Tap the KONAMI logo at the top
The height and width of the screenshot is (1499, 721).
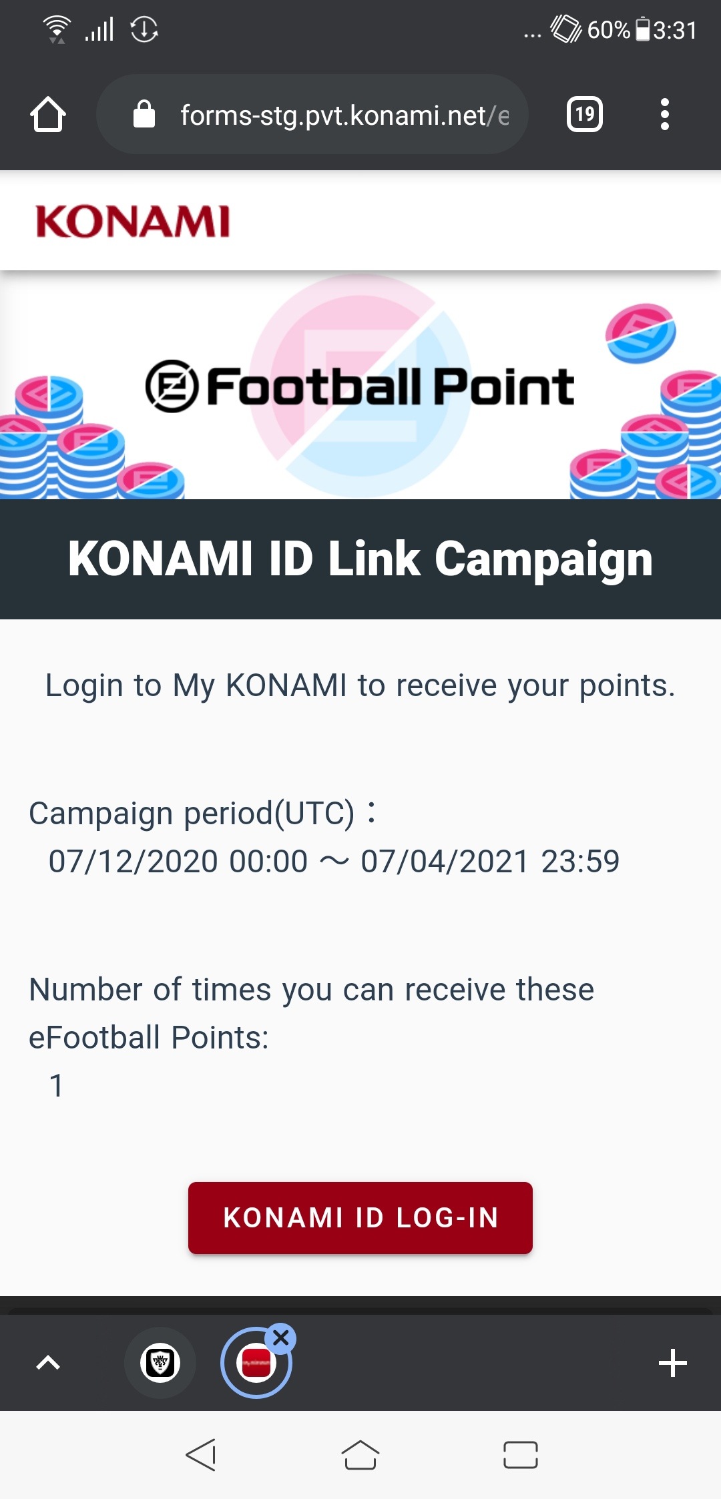131,221
